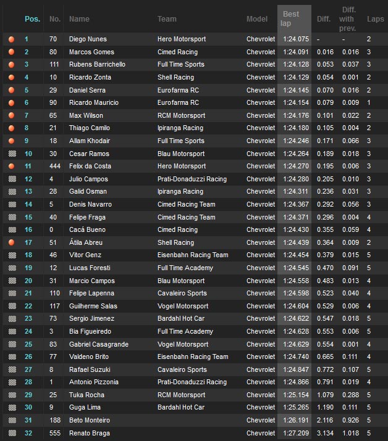
Task: Select the orange status dot for Daniel Serra
Action: coord(12,90)
